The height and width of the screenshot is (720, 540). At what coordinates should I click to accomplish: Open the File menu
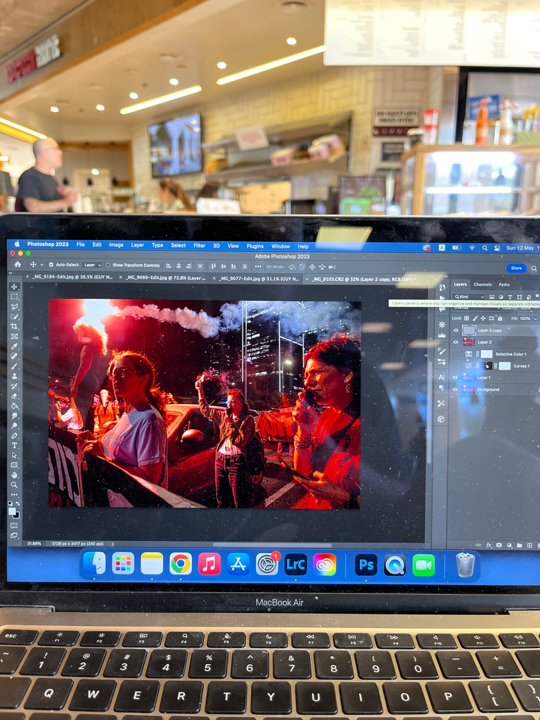click(80, 246)
